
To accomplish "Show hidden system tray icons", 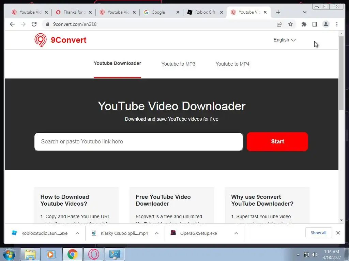I will [x=298, y=255].
